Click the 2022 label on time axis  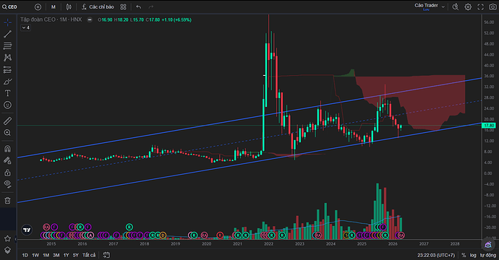[x=268, y=244]
